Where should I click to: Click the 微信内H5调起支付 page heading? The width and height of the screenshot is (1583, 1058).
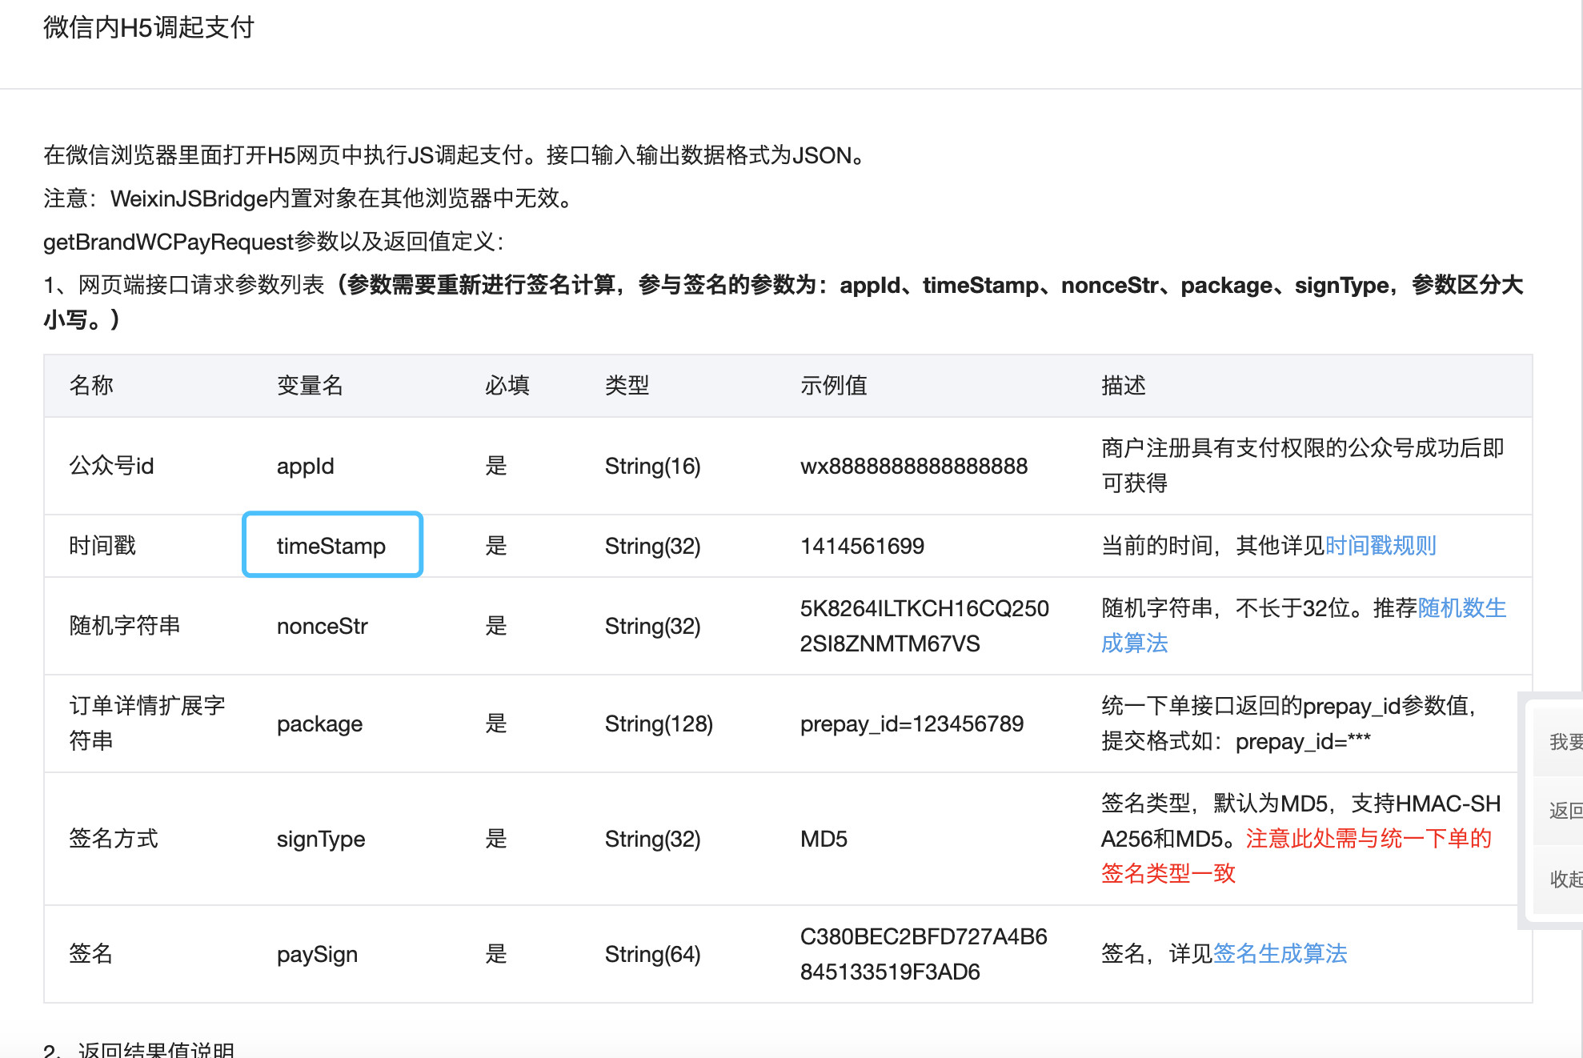149,27
